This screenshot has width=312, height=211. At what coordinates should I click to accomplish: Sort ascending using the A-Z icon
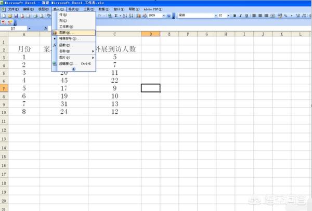[x=125, y=16]
